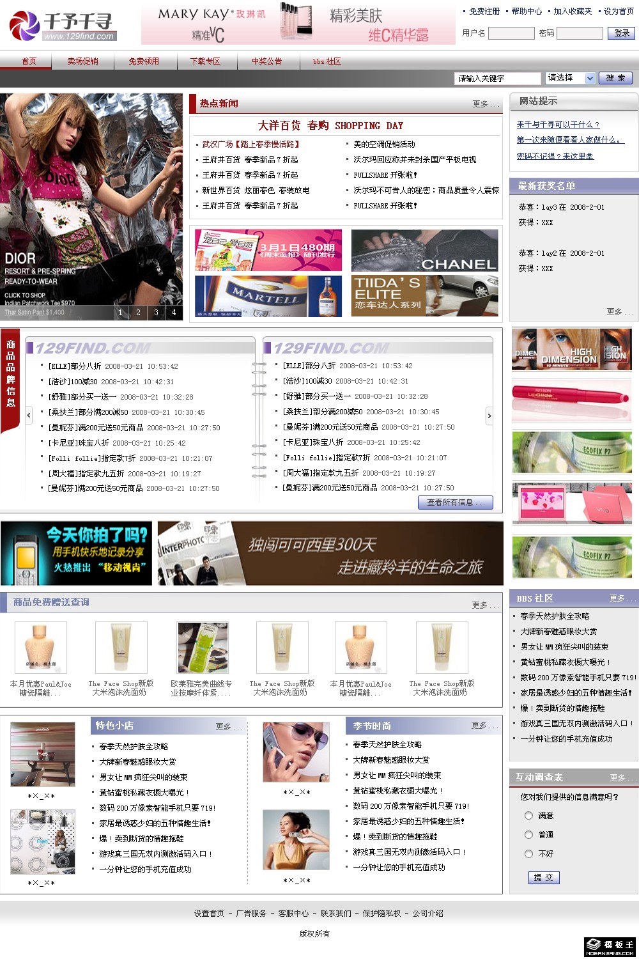Switch Dior slideshow to slide 3
Image resolution: width=639 pixels, height=959 pixels.
(x=156, y=313)
